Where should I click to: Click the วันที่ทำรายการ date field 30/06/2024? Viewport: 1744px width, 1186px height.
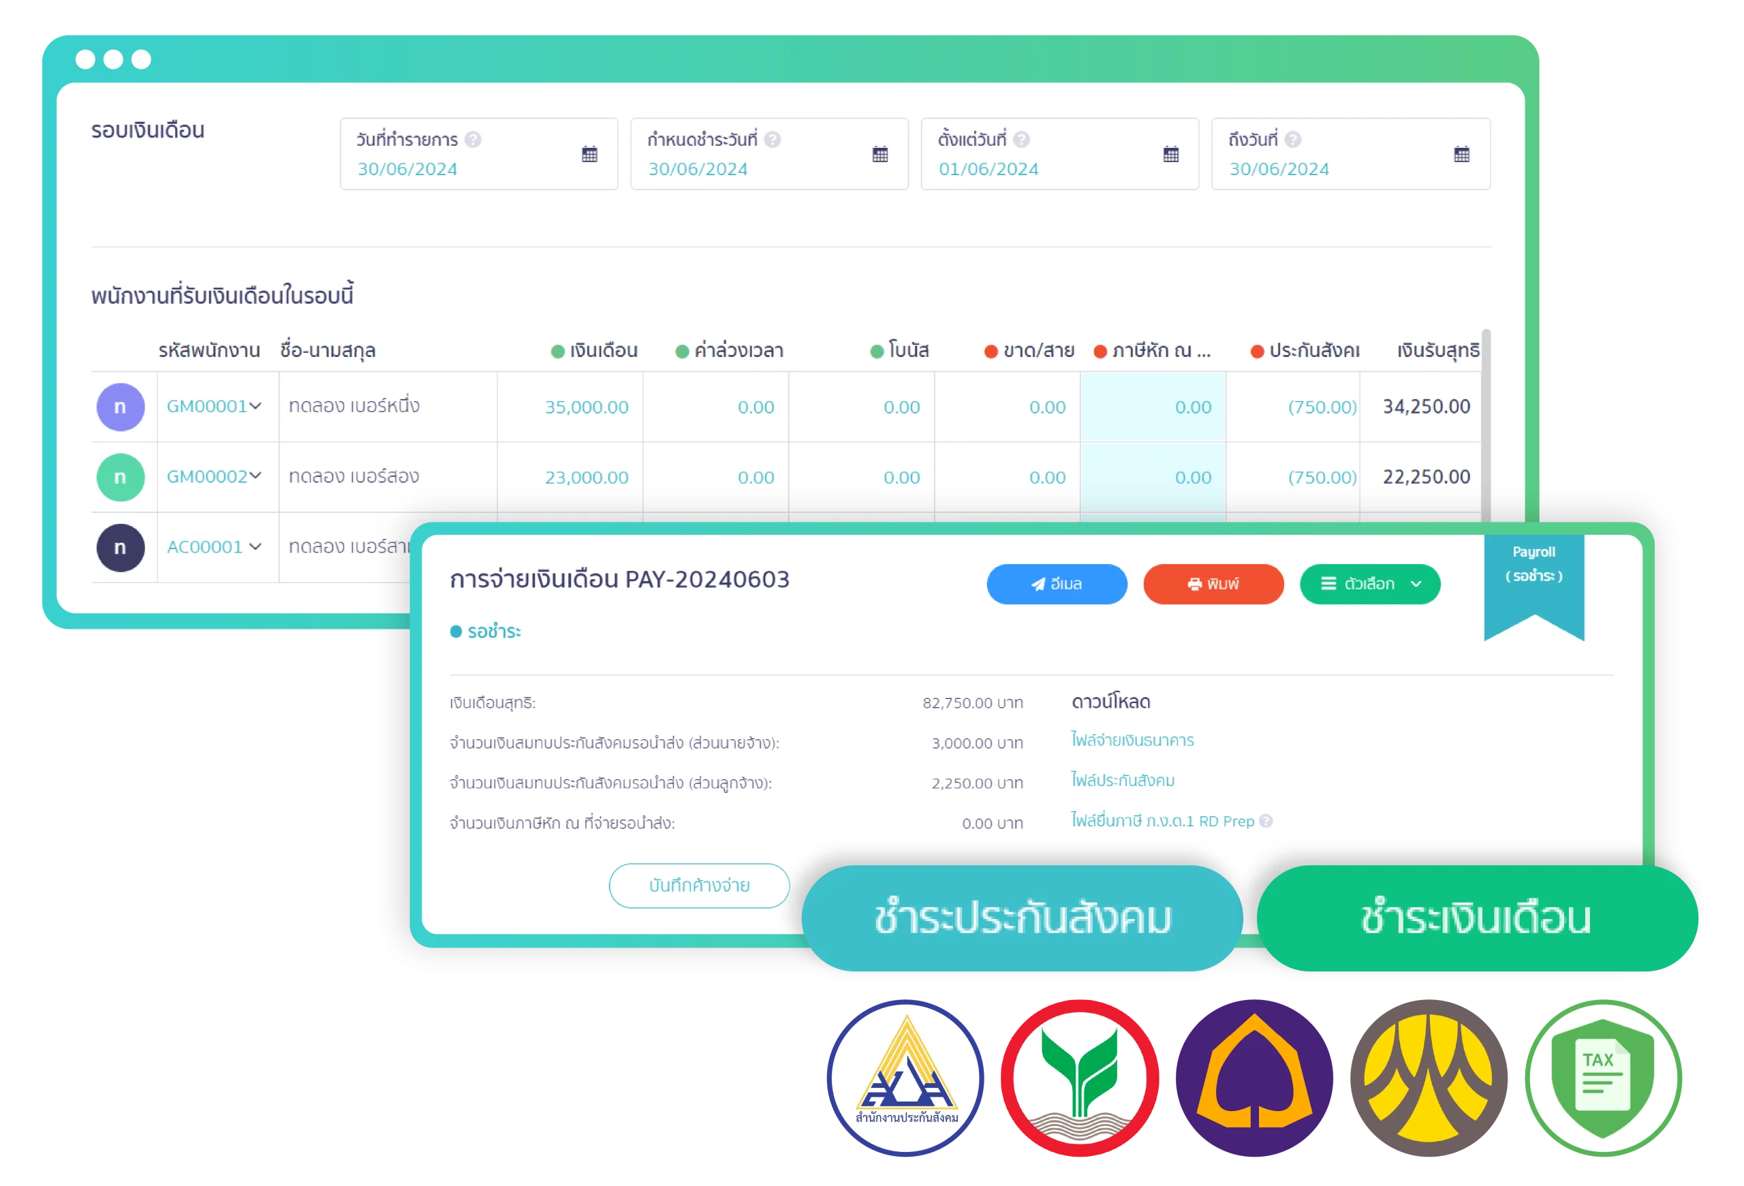coord(479,154)
